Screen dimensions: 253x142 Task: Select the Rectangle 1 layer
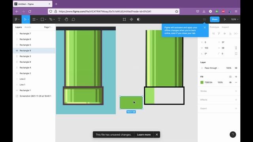pyautogui.click(x=34, y=90)
